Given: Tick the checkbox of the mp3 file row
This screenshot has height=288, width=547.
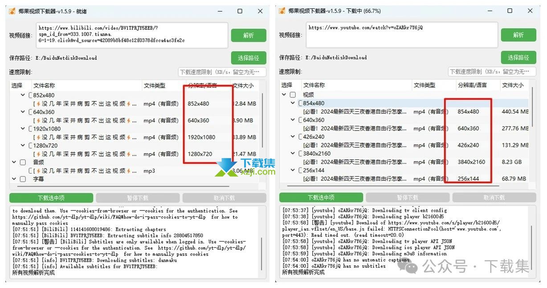Looking at the screenshot, I should [31, 171].
